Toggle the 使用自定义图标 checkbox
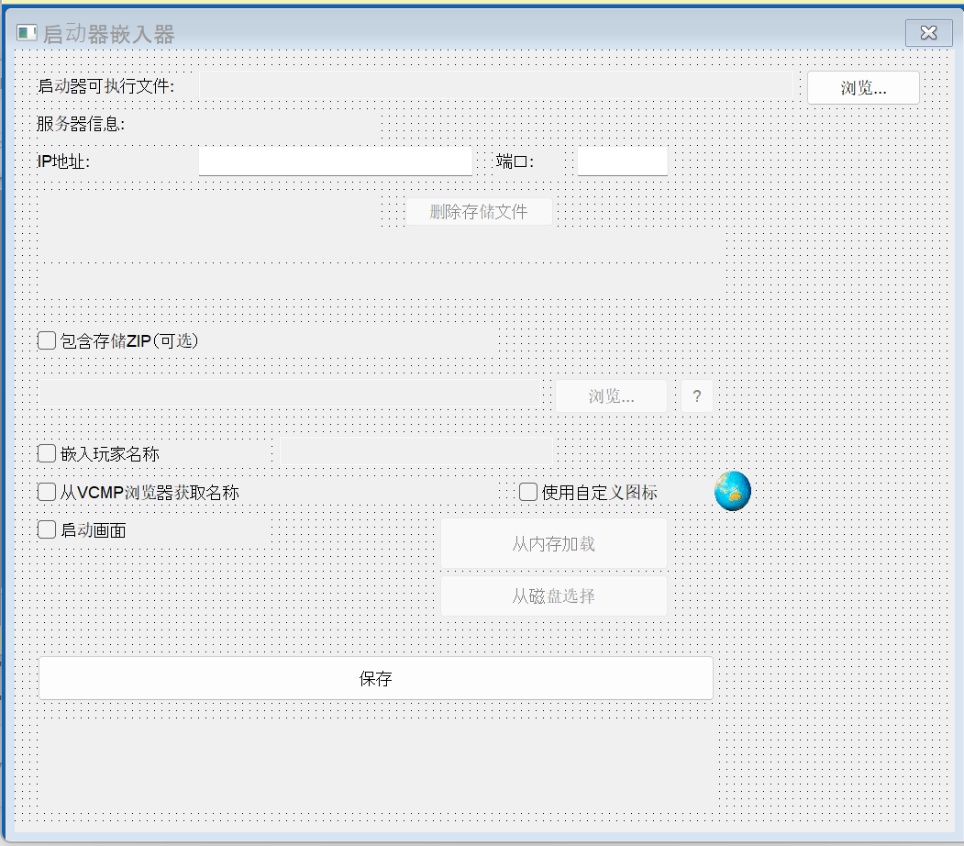The height and width of the screenshot is (846, 964). [x=527, y=492]
